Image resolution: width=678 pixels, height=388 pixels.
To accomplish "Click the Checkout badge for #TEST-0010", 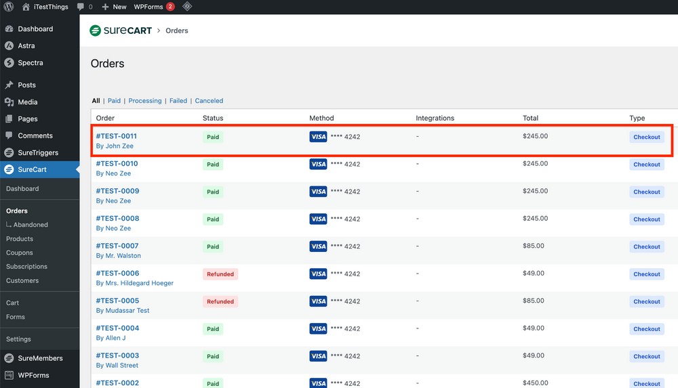I will pyautogui.click(x=646, y=165).
